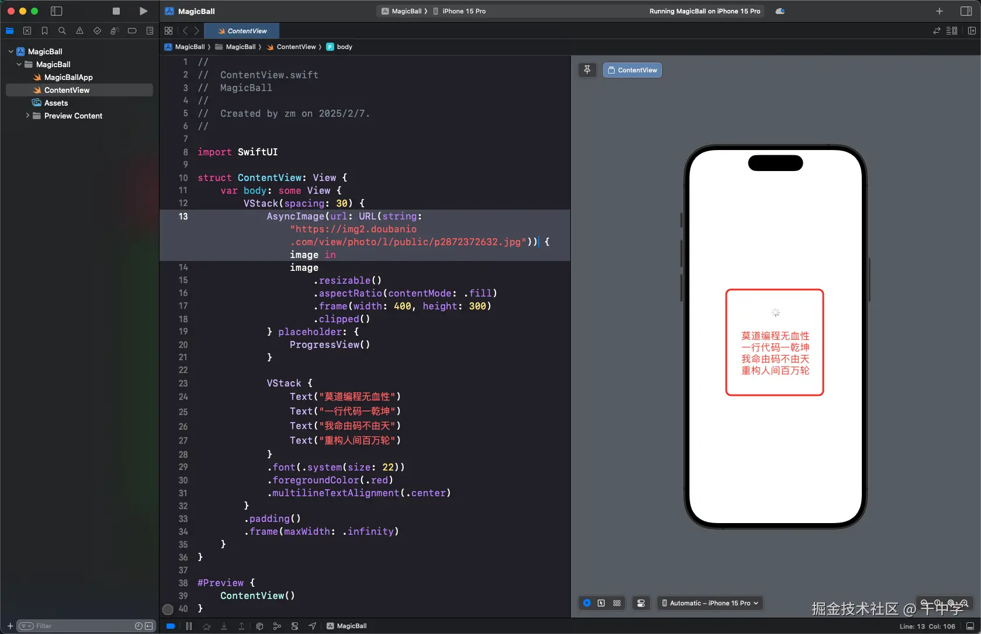Open the Issue navigator warning icon
Viewport: 981px width, 634px height.
(79, 31)
